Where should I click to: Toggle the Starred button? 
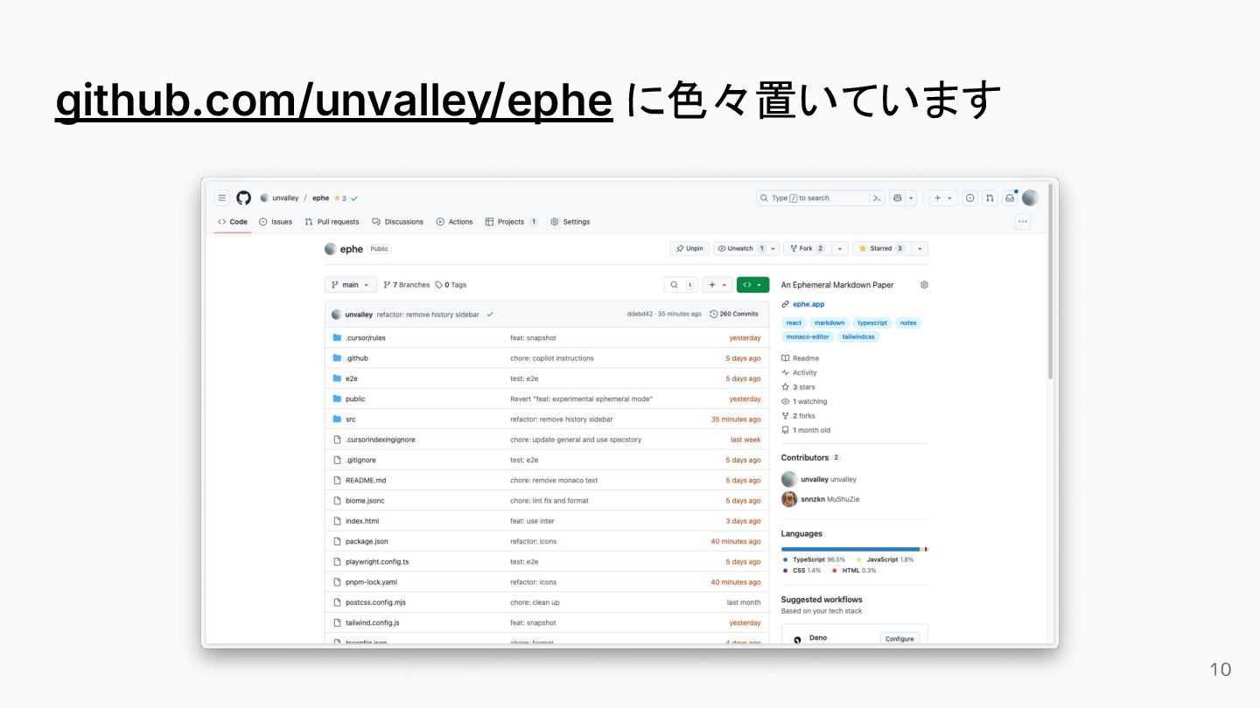click(x=881, y=248)
